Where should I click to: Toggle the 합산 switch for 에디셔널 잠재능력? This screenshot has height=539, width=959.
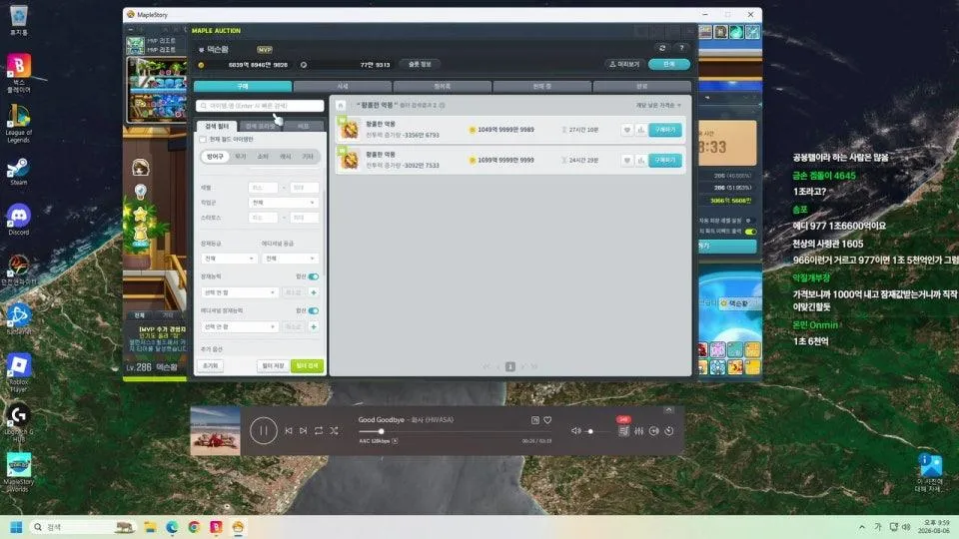pyautogui.click(x=313, y=311)
